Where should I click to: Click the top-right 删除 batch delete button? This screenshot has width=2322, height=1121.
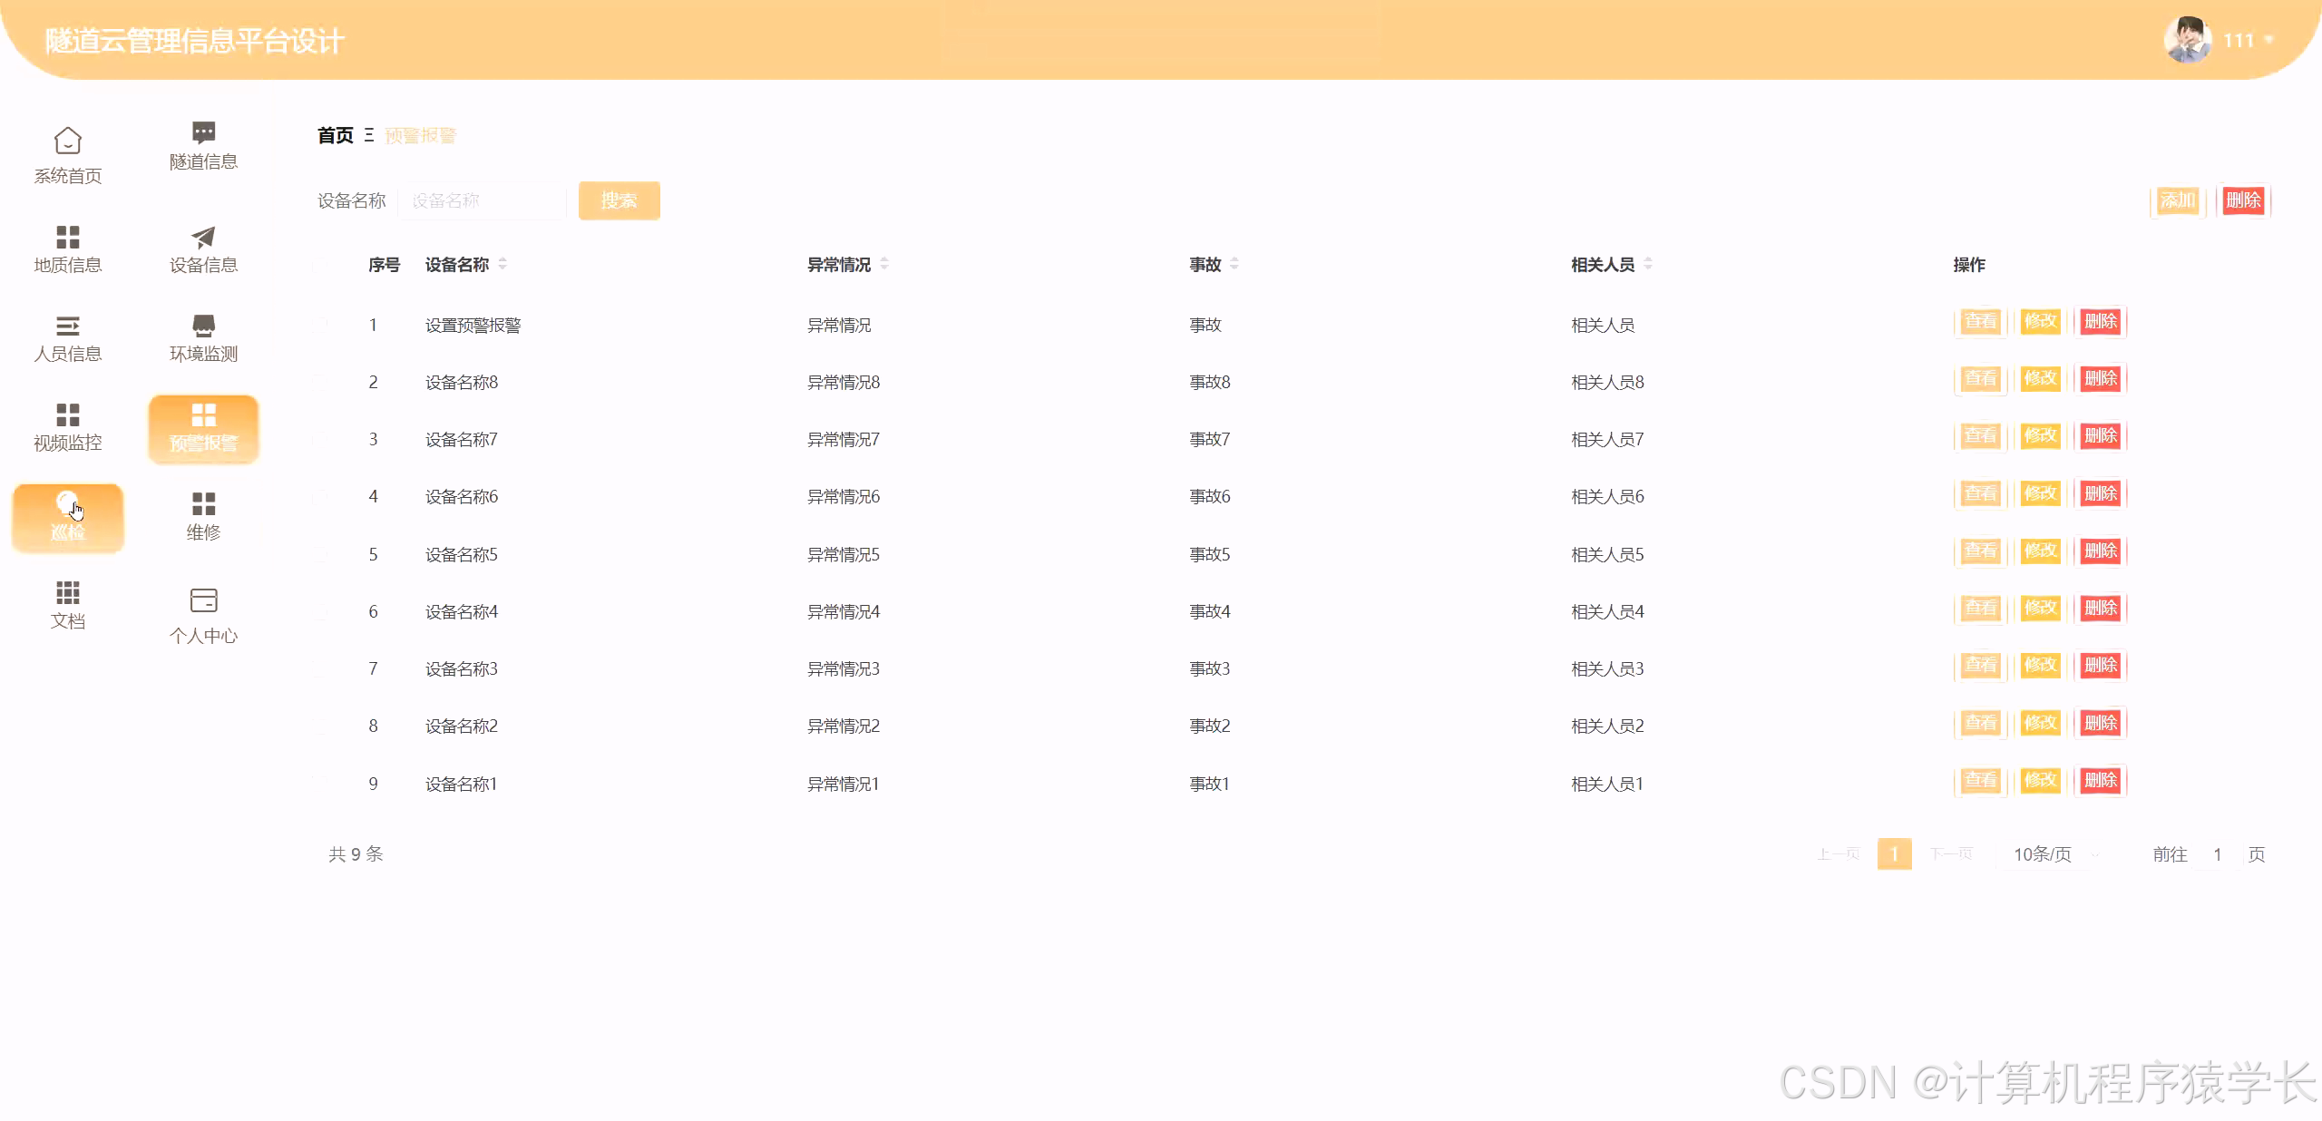[2243, 200]
